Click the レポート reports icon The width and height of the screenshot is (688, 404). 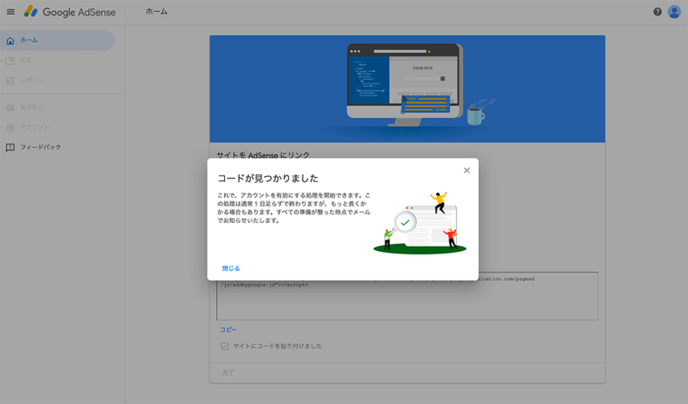(10, 81)
